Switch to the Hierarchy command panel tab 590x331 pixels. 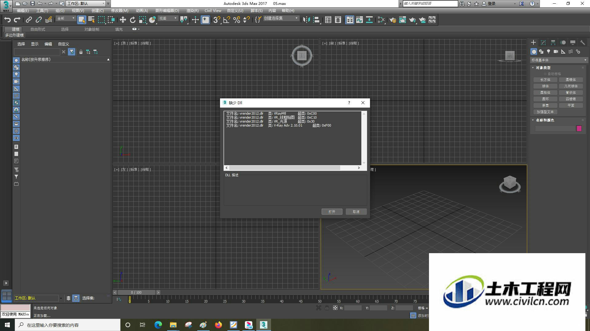tap(553, 43)
